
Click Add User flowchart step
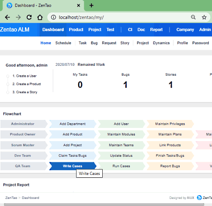click(121, 124)
